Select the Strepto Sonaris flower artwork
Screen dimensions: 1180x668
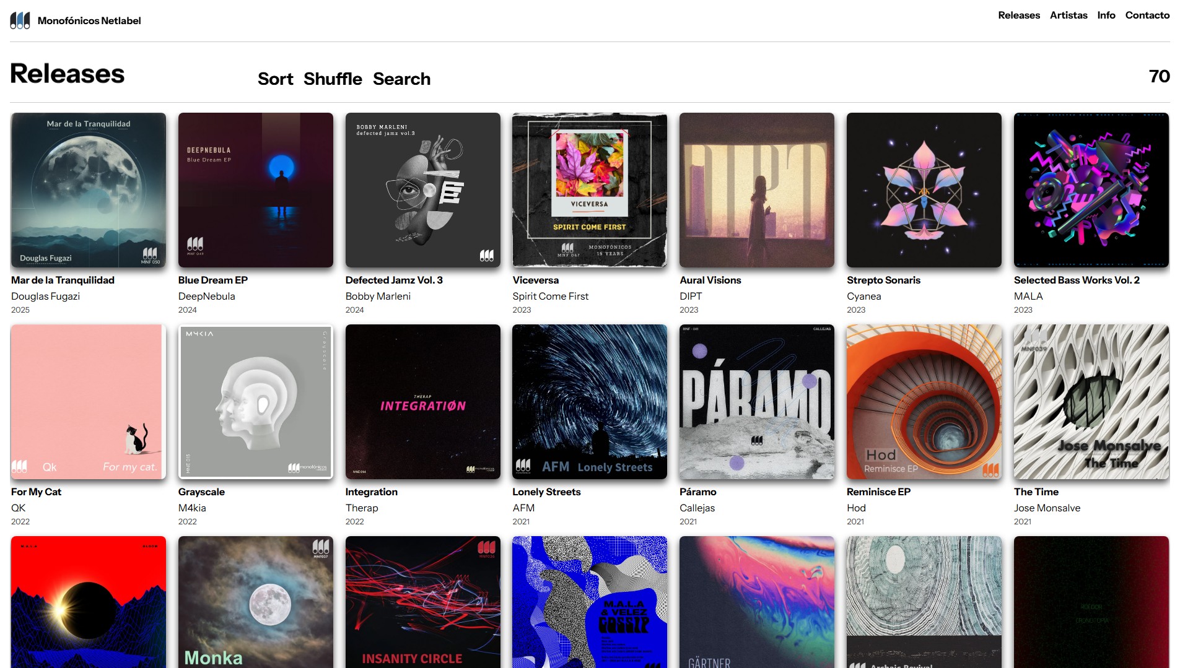[924, 190]
